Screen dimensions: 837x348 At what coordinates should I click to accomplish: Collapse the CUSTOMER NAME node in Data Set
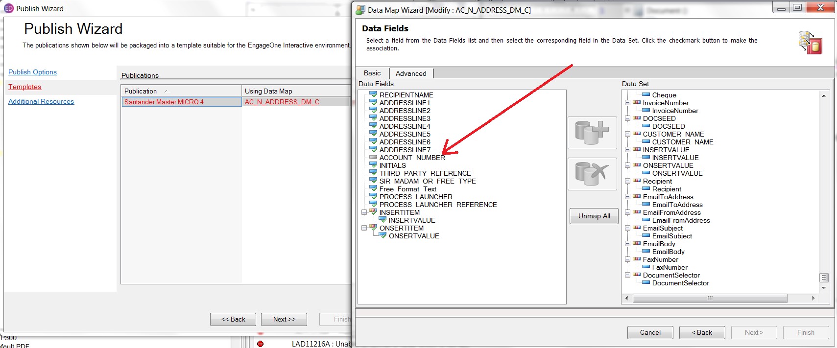(627, 134)
